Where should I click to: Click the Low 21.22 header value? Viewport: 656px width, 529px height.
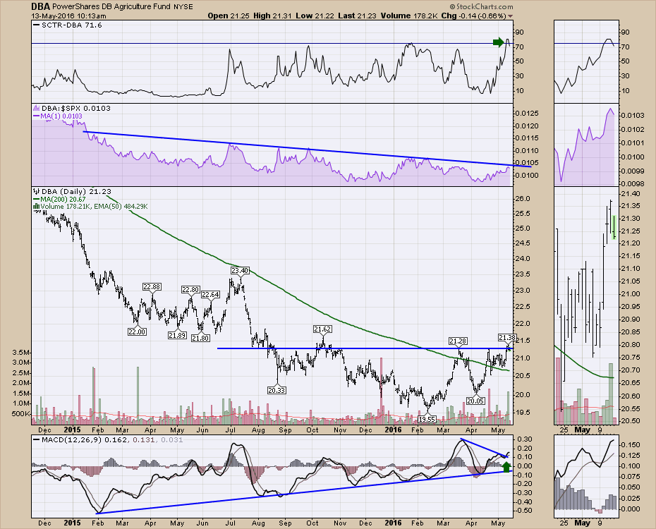315,16
